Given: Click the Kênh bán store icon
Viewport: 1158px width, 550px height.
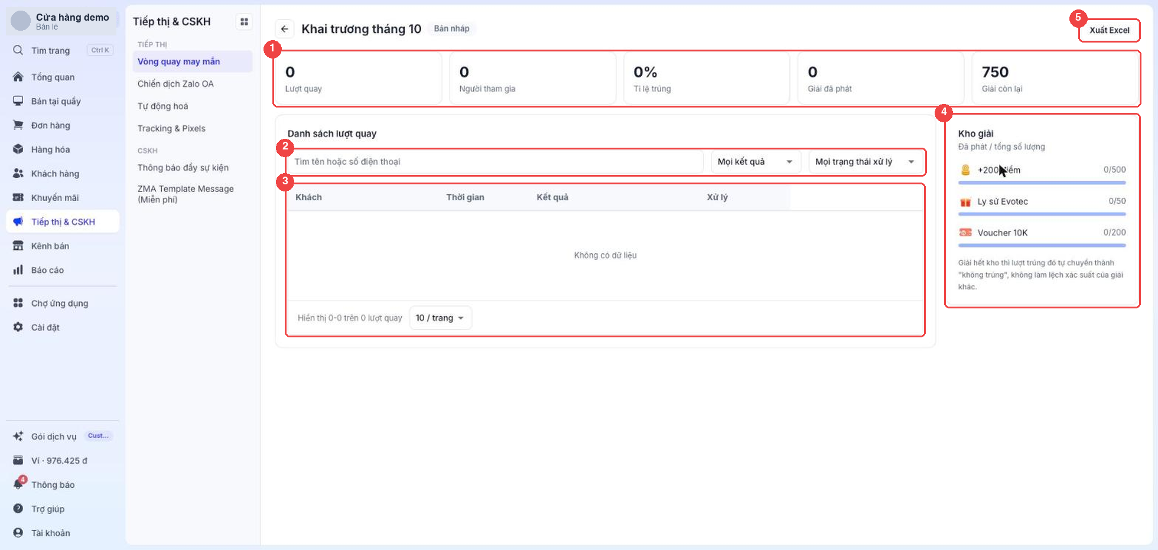Looking at the screenshot, I should tap(18, 246).
